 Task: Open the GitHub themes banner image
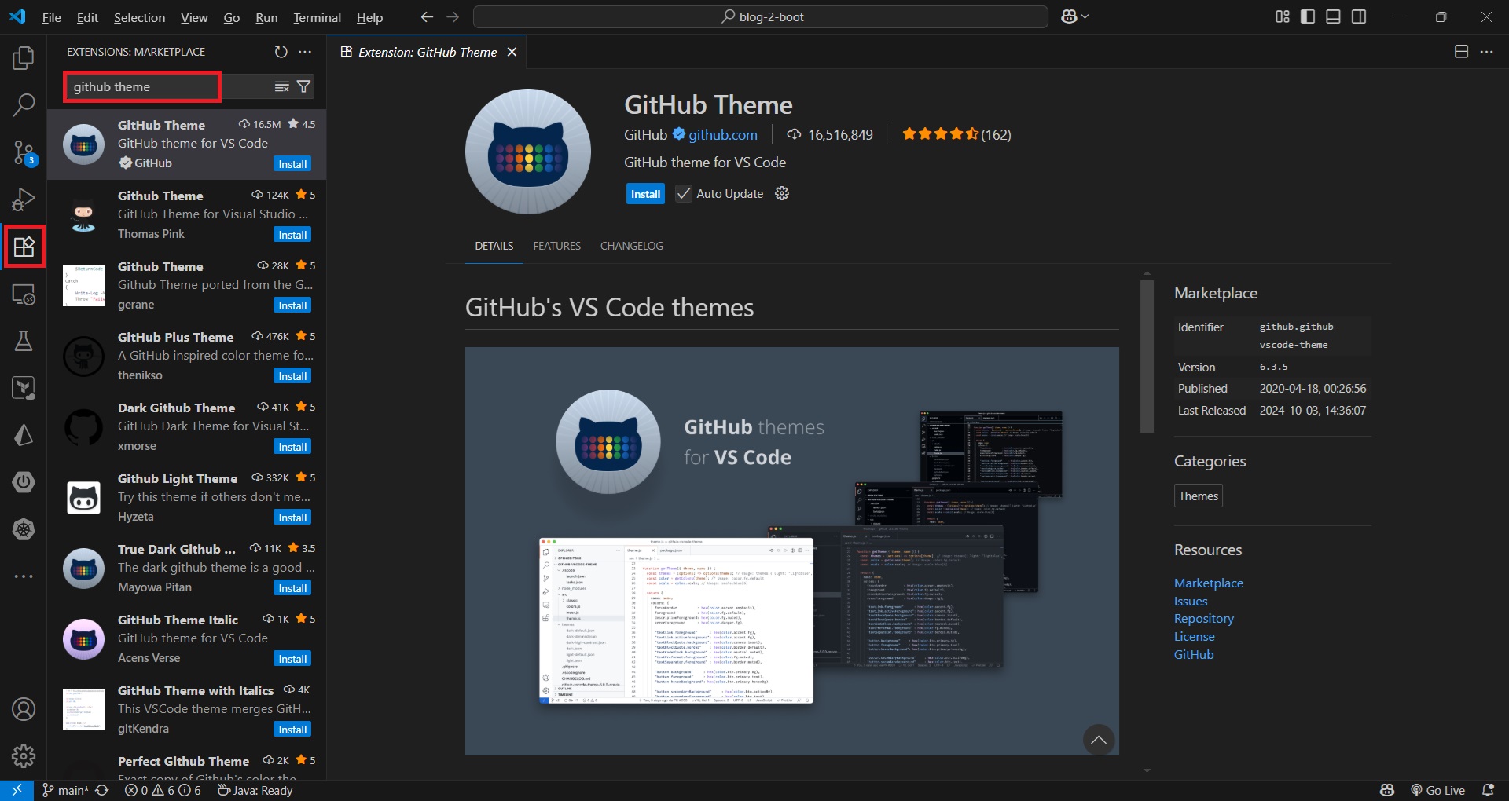(x=791, y=551)
